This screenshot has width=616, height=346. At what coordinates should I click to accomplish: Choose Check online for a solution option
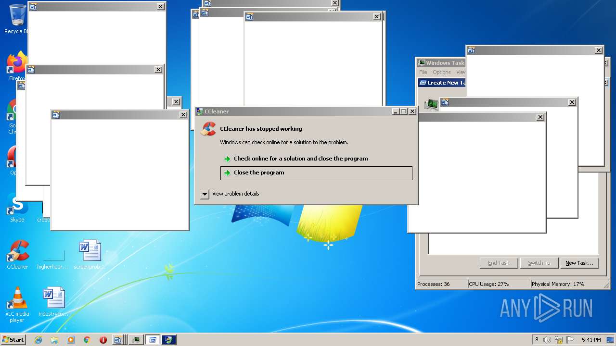click(316, 159)
